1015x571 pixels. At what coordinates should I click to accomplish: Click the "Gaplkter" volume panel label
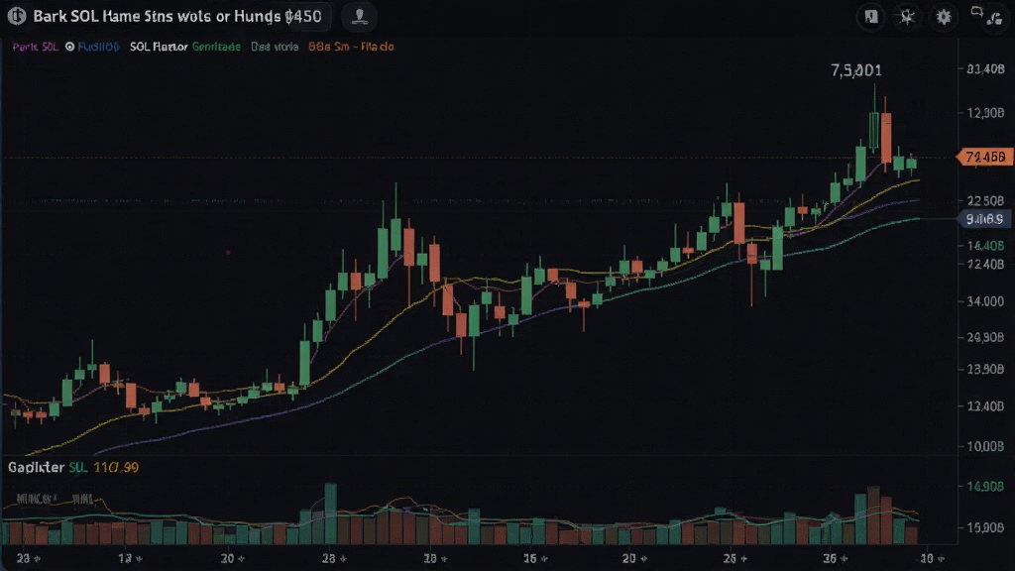pos(37,468)
